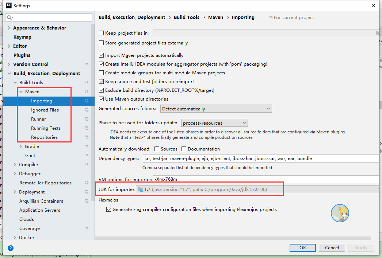Click the per-project settings icon beside 'Version Control'
The width and height of the screenshot is (382, 258).
[x=87, y=64]
